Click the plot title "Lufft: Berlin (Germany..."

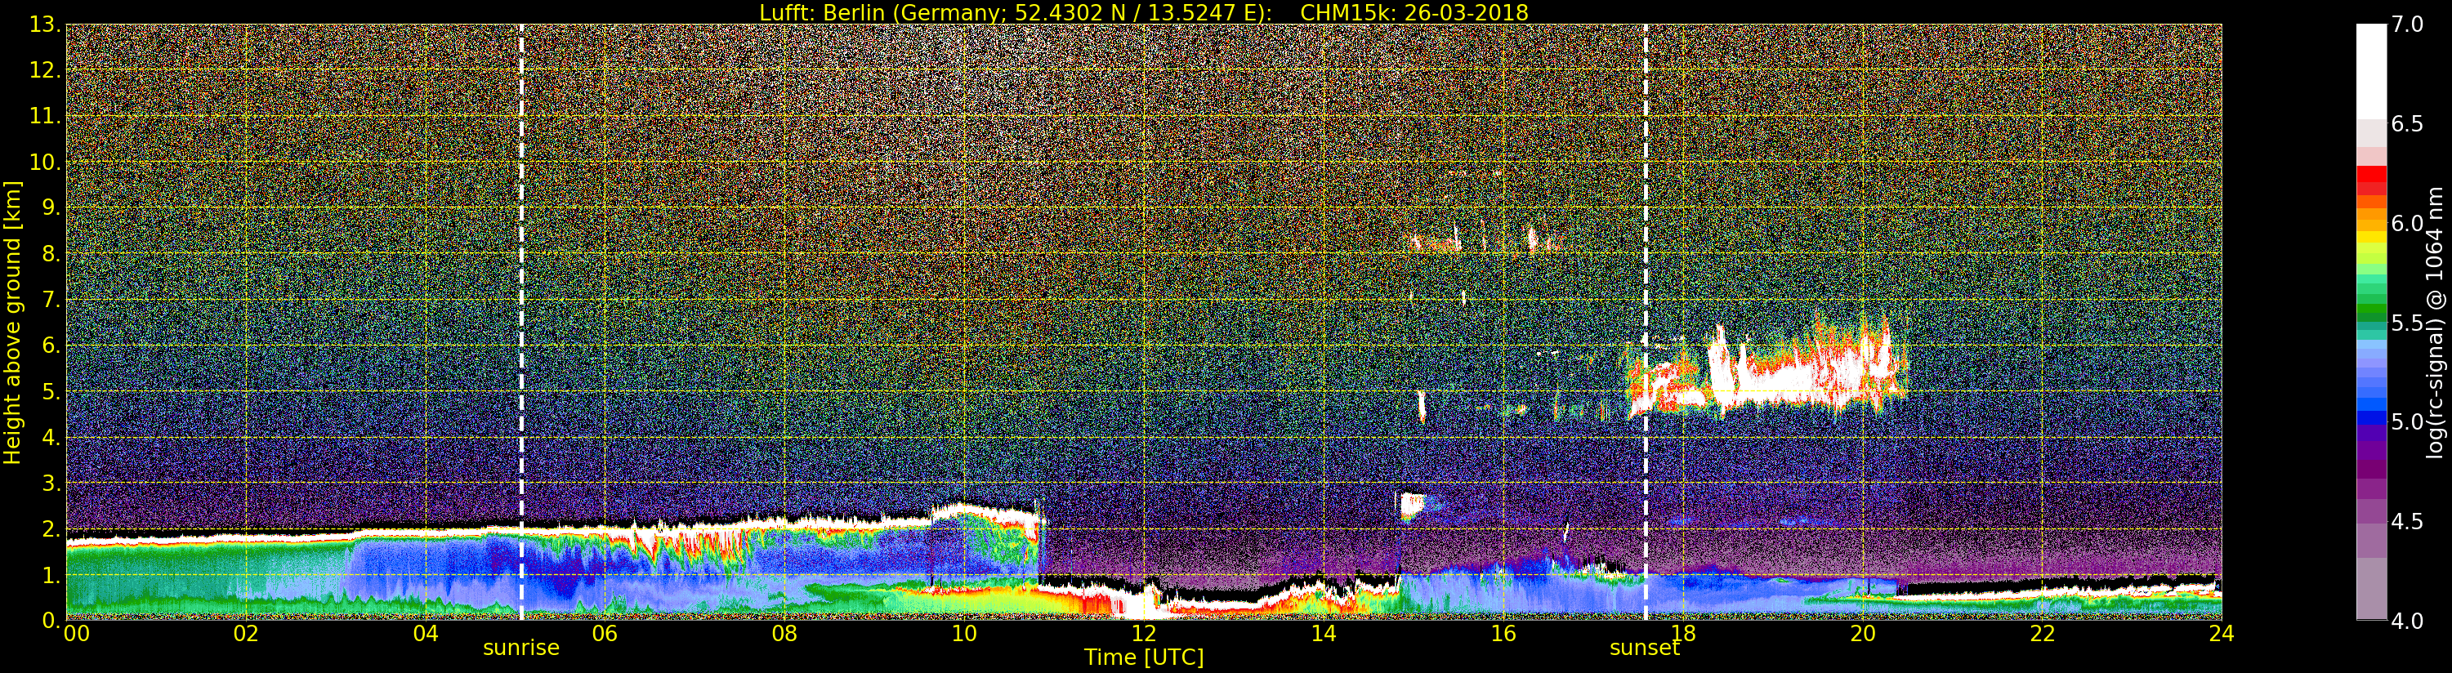coord(1143,12)
